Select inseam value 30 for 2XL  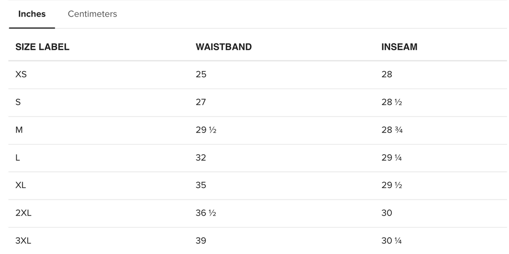tap(387, 213)
